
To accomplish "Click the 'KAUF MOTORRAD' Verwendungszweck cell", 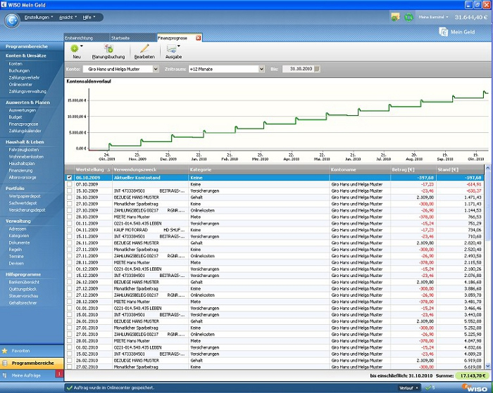I will [150, 230].
